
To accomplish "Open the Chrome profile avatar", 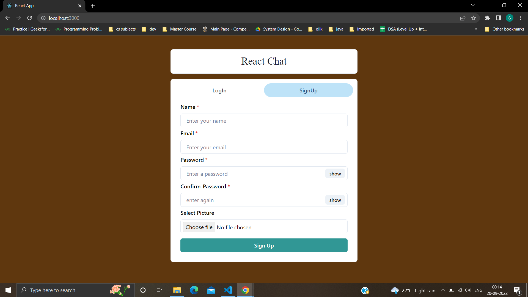I will [x=510, y=18].
